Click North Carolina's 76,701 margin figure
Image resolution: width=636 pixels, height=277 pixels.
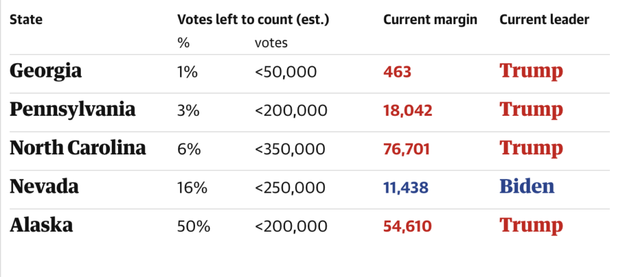click(x=407, y=149)
